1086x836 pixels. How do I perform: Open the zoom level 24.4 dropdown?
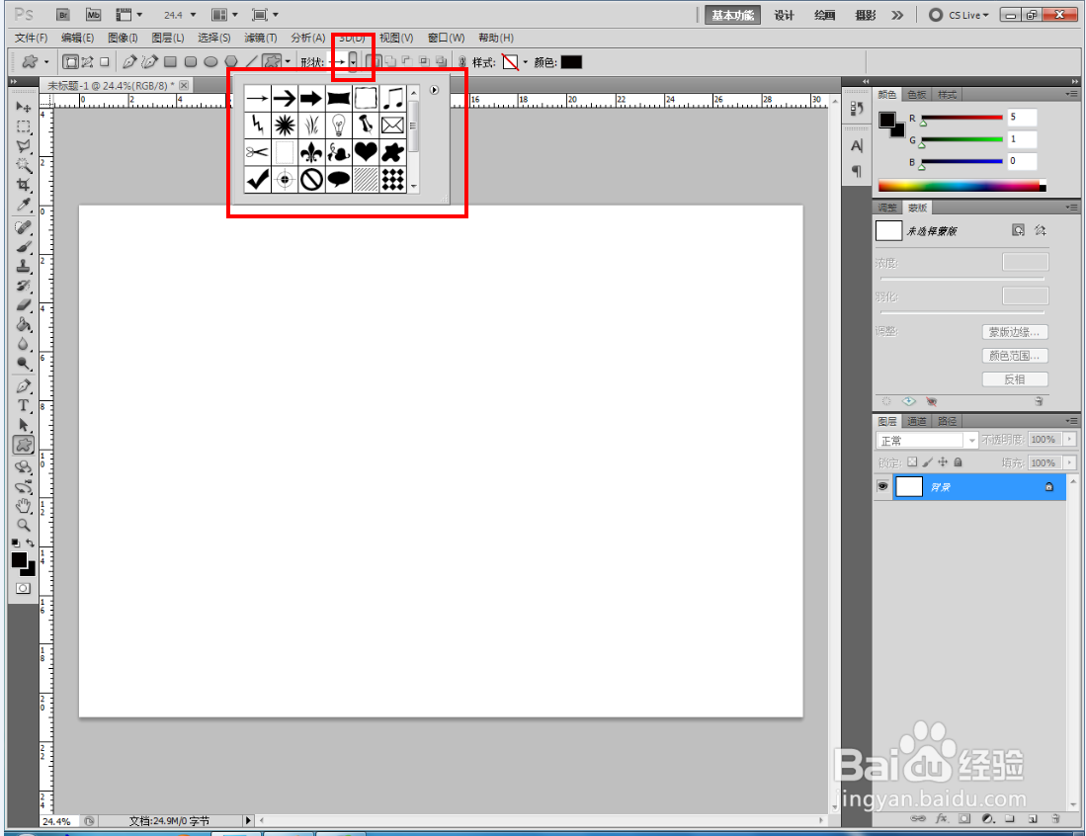click(x=193, y=15)
